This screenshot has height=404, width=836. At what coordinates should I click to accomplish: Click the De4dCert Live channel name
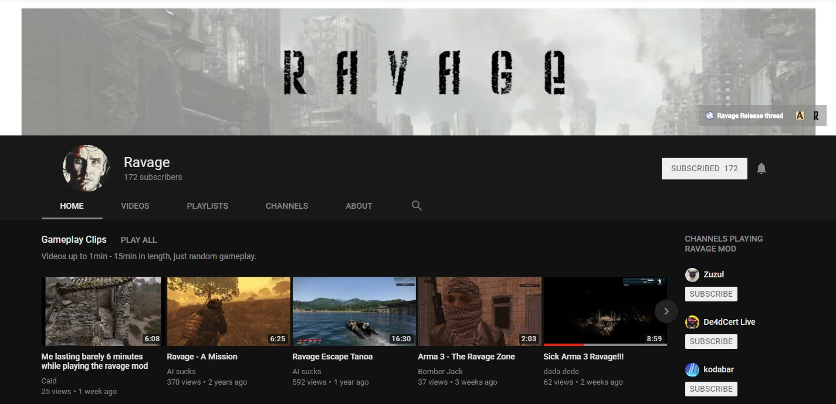click(x=729, y=322)
